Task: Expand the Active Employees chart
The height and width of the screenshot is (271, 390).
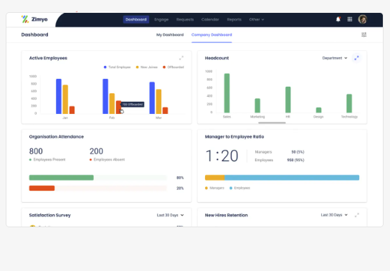Action: [x=181, y=58]
